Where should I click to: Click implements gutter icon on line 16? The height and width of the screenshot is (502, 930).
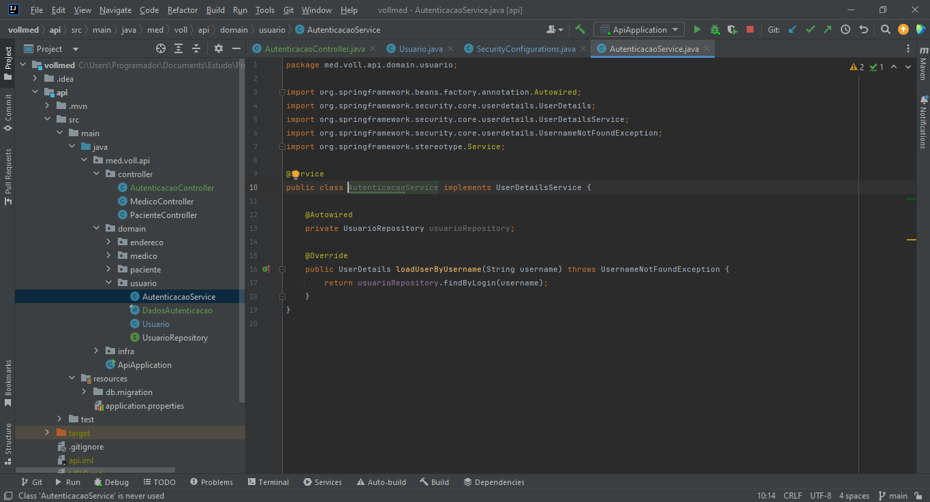click(x=266, y=269)
